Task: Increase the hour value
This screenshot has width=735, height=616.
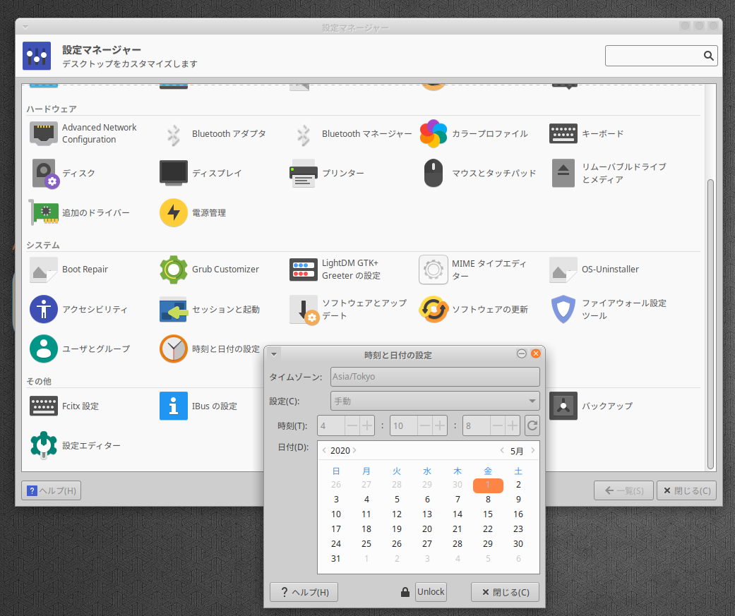Action: coord(367,425)
